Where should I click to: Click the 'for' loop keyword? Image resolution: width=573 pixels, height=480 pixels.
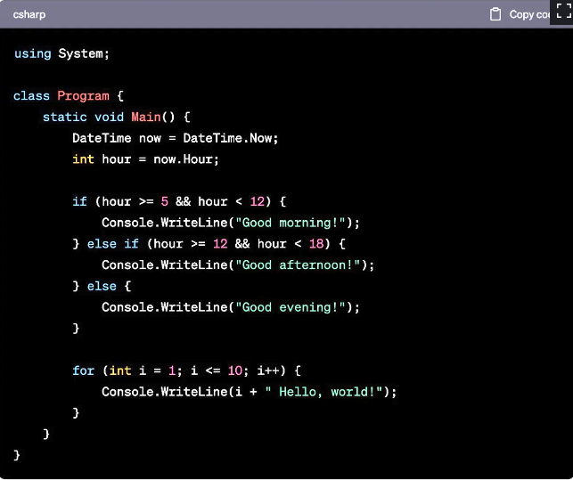(x=83, y=370)
